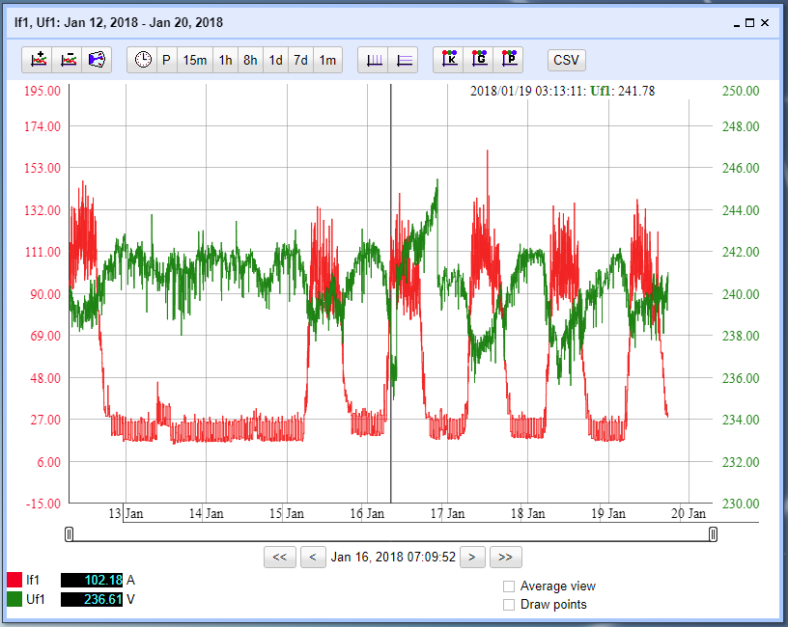Set time range to 7d
788x627 pixels.
[300, 60]
